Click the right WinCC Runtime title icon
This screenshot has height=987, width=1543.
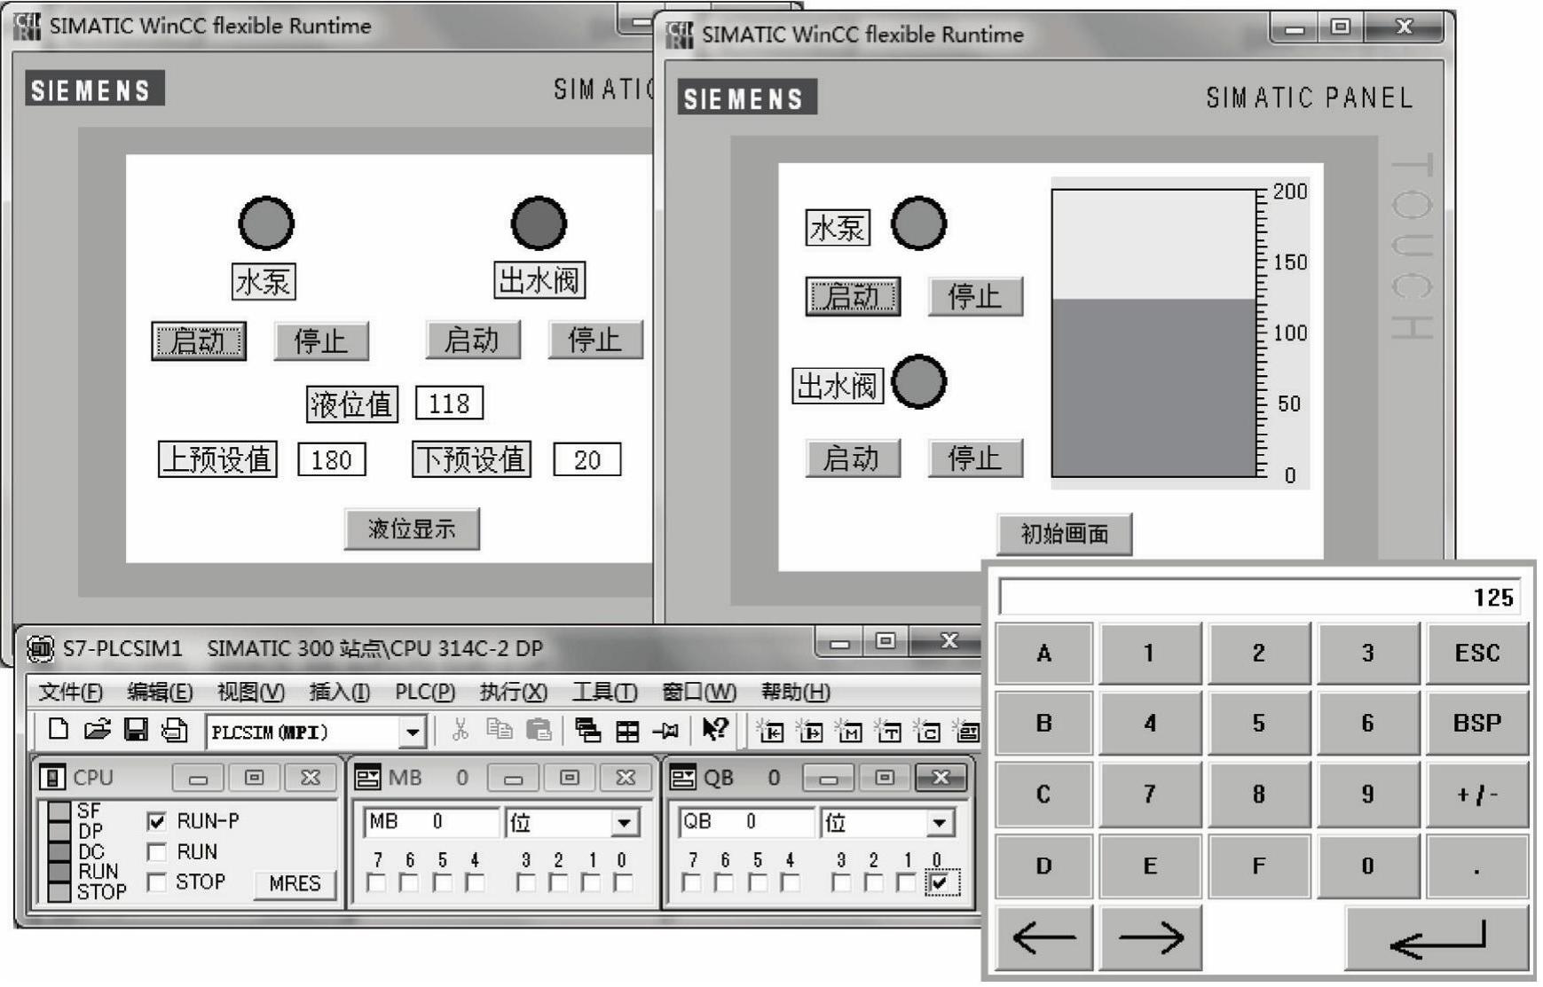pos(680,35)
